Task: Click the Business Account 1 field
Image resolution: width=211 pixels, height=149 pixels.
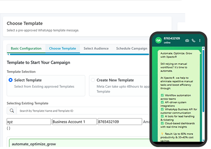Action: coord(74,122)
